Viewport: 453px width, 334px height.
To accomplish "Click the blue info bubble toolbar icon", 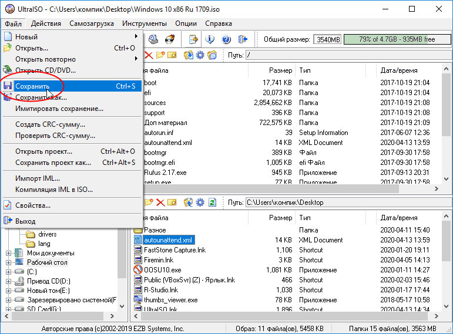I will pos(210,39).
